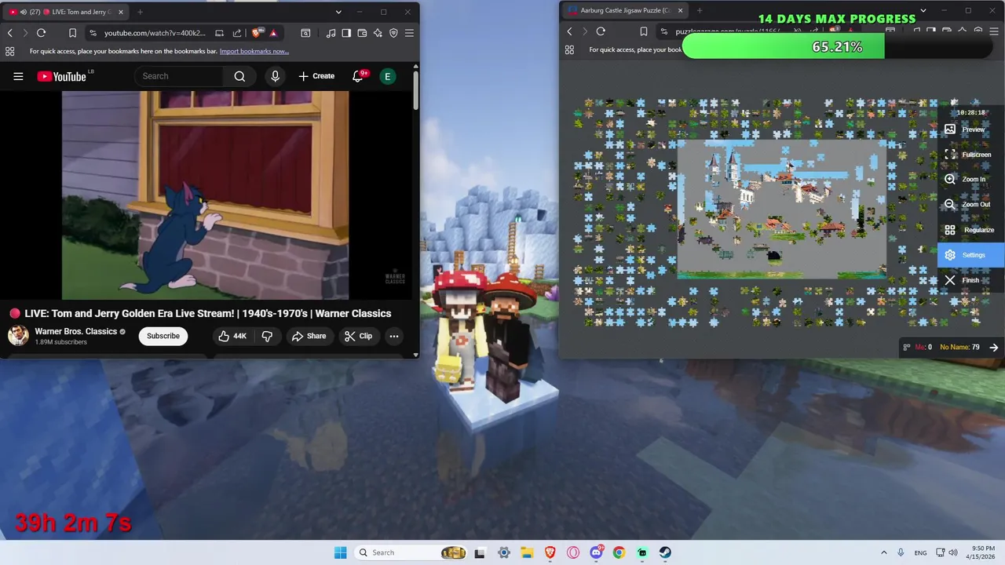Zoom In on the puzzle
Viewport: 1005px width, 565px height.
click(970, 180)
